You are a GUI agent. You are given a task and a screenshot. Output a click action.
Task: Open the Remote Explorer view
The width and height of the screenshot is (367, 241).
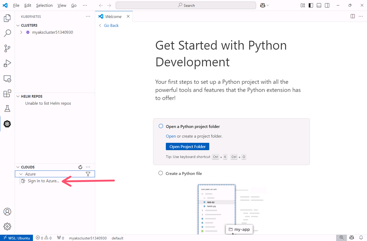coord(7,79)
